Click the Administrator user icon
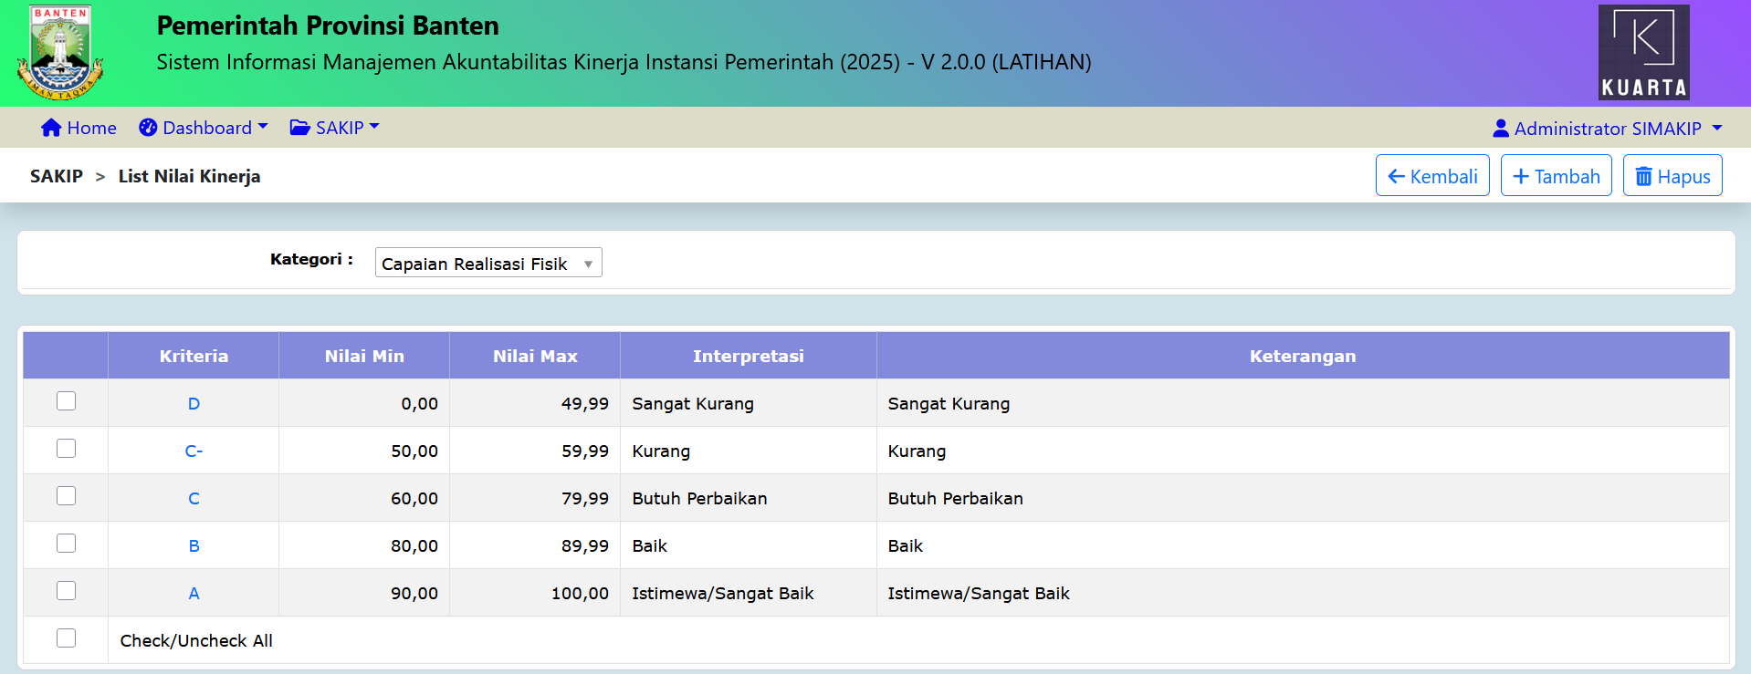Viewport: 1751px width, 674px height. point(1501,129)
